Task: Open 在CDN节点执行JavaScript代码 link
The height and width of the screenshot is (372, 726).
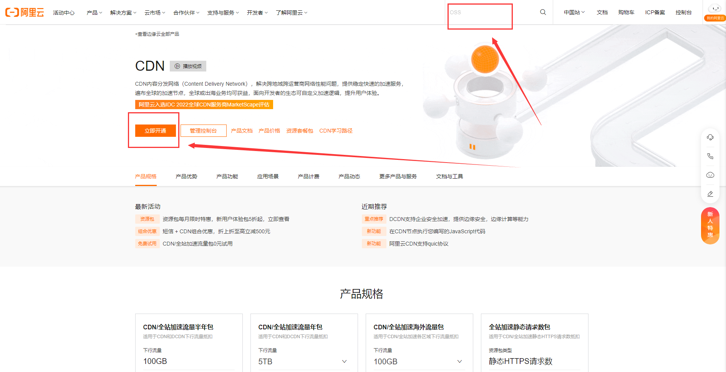Action: (x=437, y=231)
